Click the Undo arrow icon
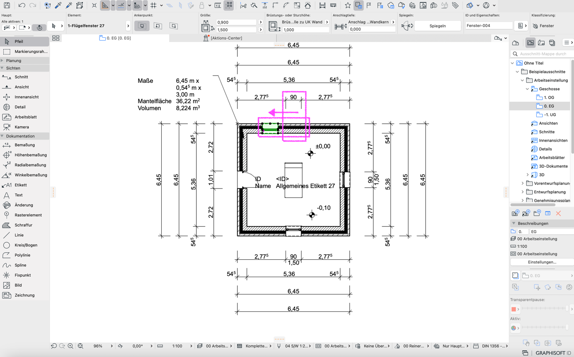This screenshot has width=574, height=357. click(22, 5)
